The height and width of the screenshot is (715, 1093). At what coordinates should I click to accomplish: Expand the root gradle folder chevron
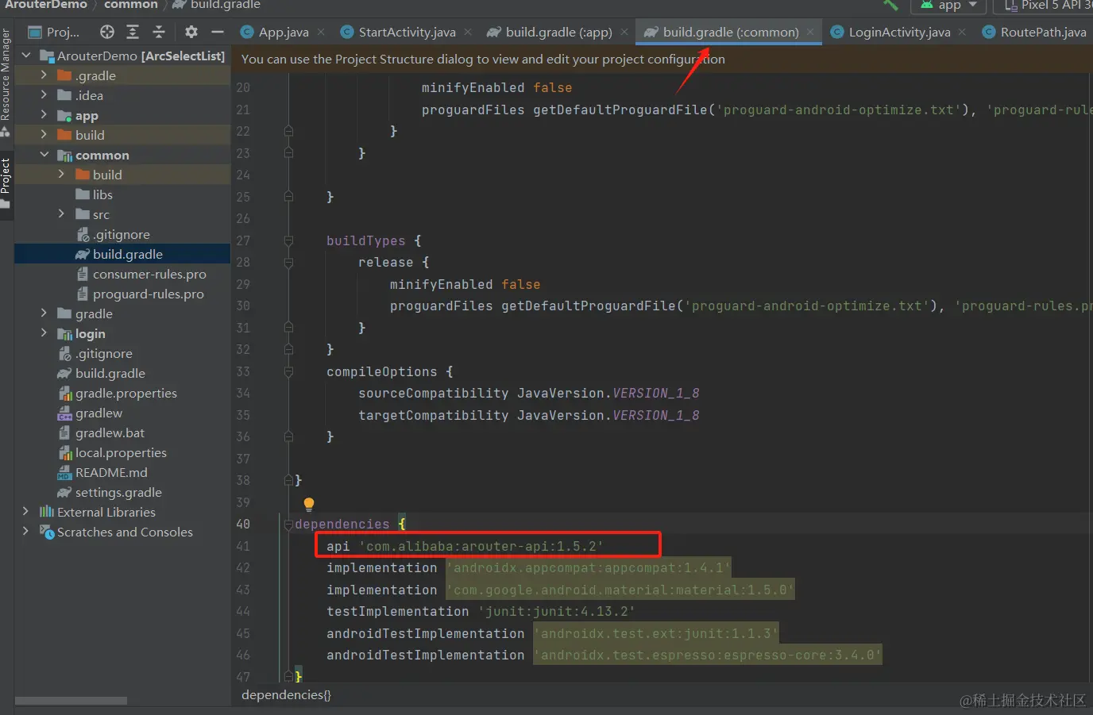(44, 313)
